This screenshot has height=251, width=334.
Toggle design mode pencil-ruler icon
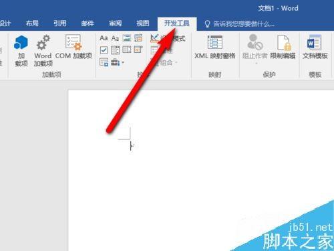(x=154, y=38)
